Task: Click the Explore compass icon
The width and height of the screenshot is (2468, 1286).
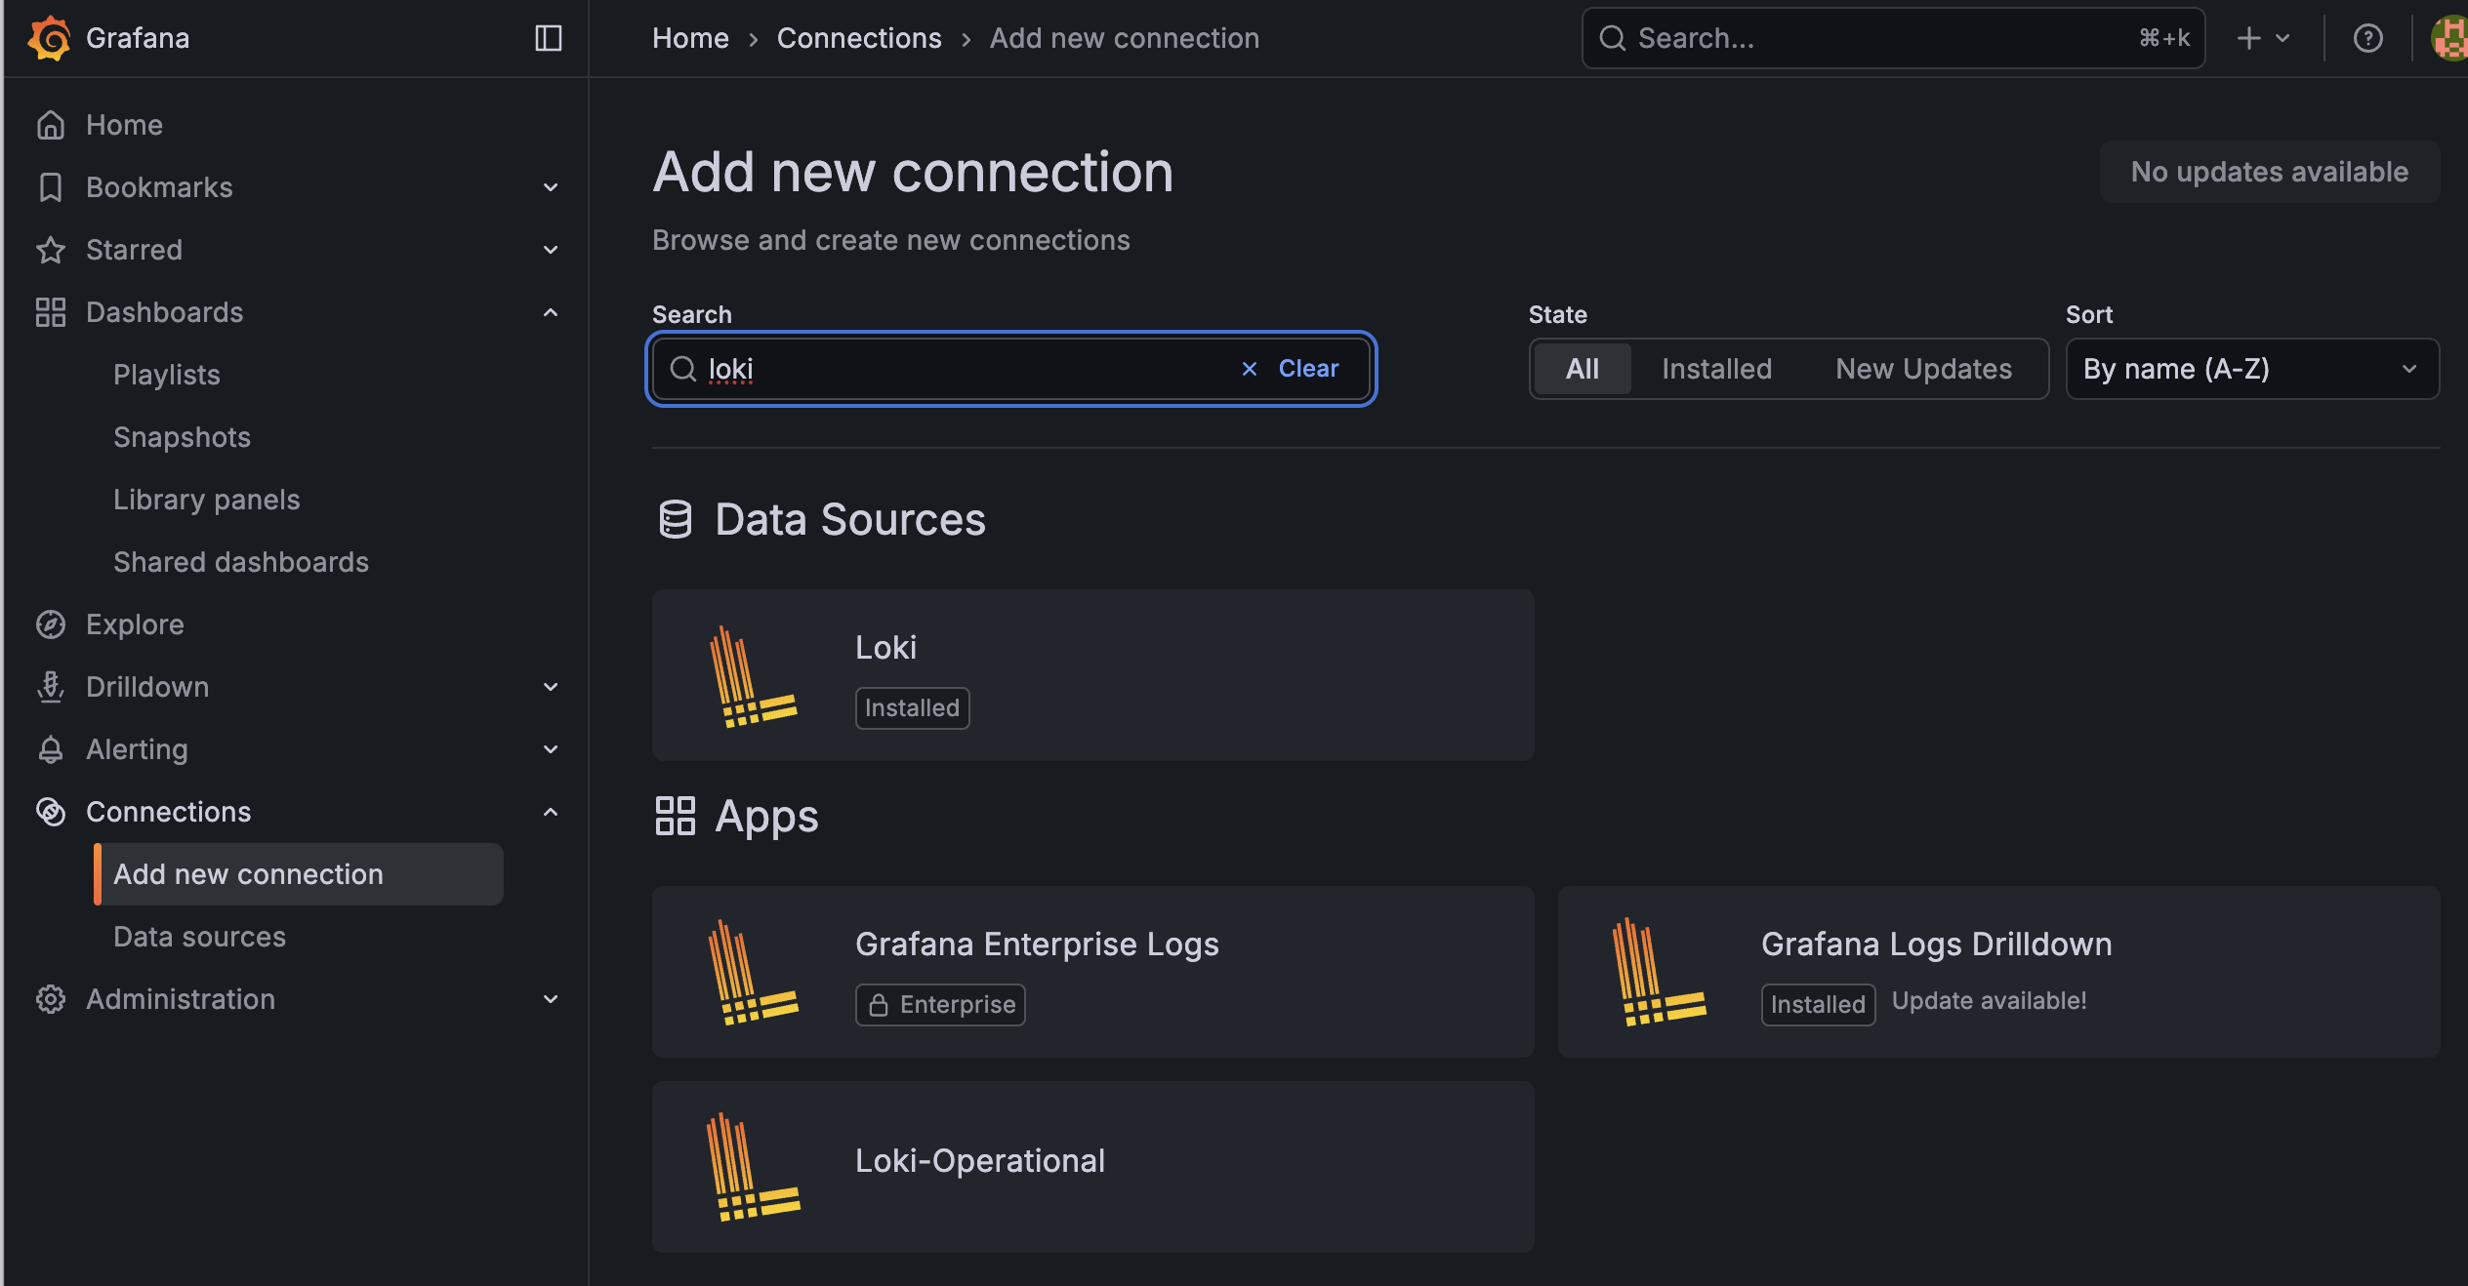Action: 51,624
